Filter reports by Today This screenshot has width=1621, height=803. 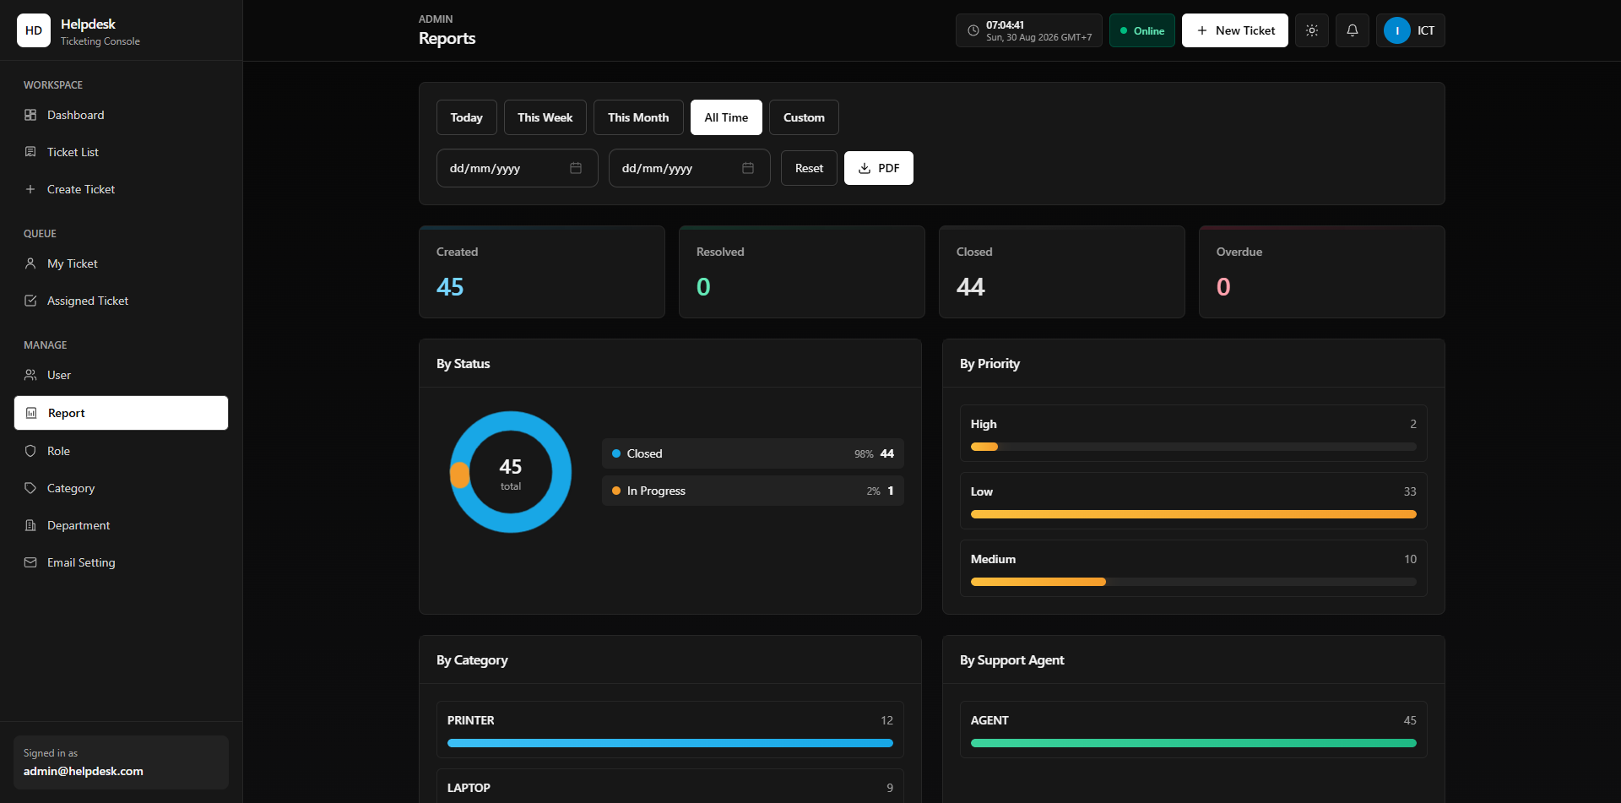pos(467,117)
